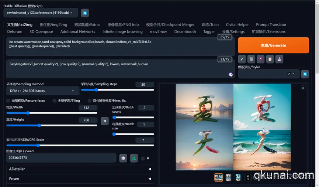Viewport: 319px width, 187px height.
Task: Click the positive prompt text box
Action: pyautogui.click(x=121, y=47)
